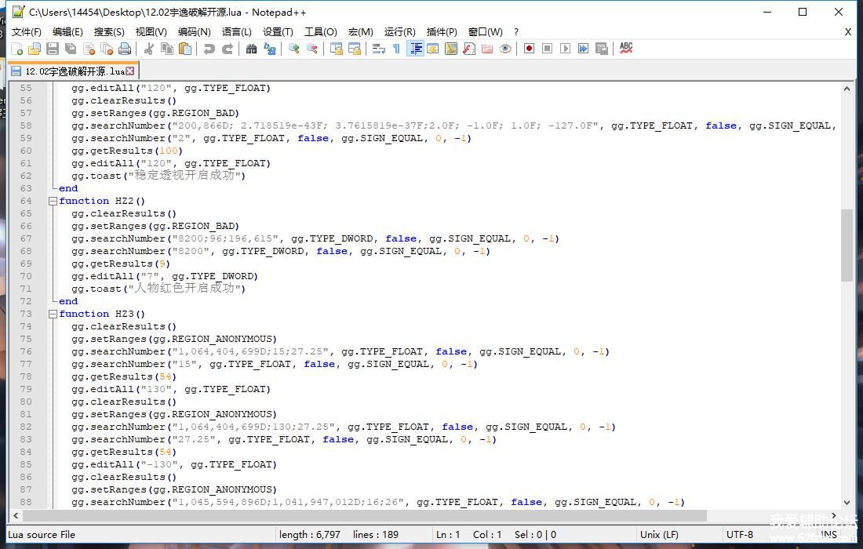Open the 语言(L) menu
The width and height of the screenshot is (863, 549).
(x=237, y=32)
